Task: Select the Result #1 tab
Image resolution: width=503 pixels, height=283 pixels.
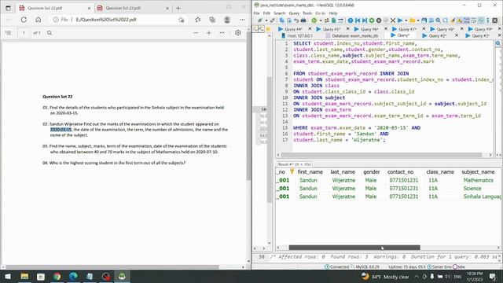Action: [x=294, y=164]
